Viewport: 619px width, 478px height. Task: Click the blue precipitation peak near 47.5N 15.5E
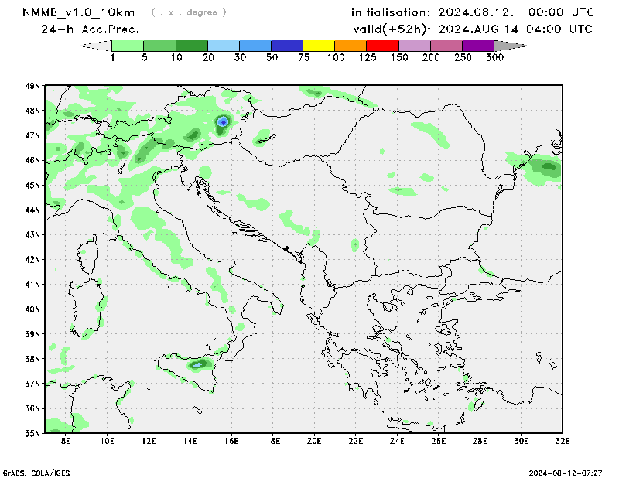click(x=224, y=121)
